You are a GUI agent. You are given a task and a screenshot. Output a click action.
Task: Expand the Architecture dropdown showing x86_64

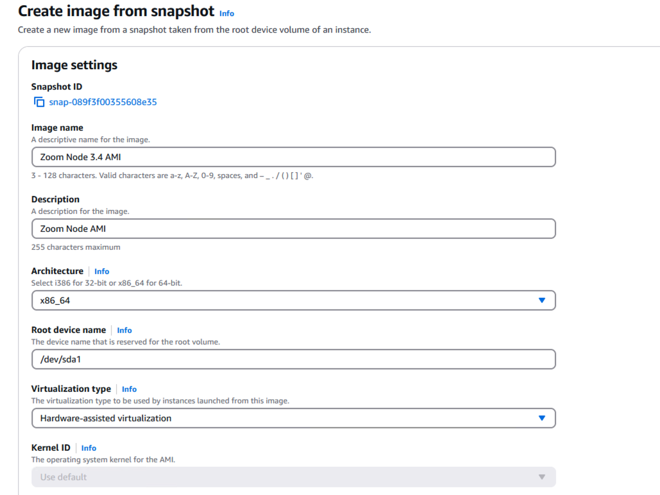(293, 300)
